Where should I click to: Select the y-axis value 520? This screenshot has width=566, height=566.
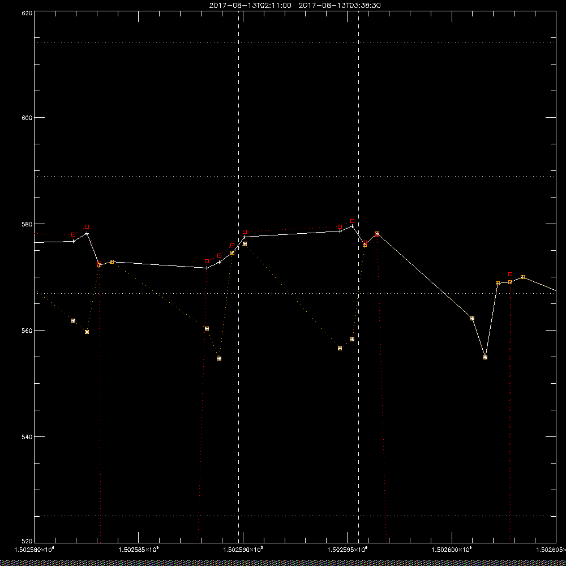coord(27,542)
